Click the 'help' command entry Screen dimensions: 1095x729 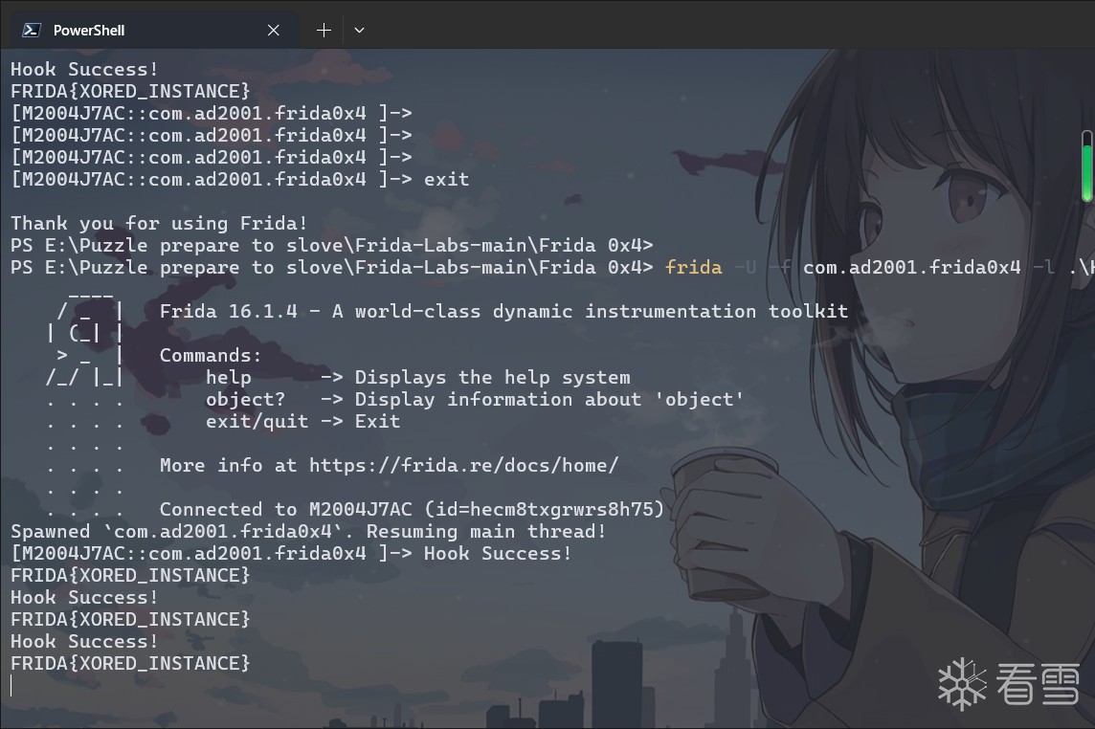coord(229,378)
